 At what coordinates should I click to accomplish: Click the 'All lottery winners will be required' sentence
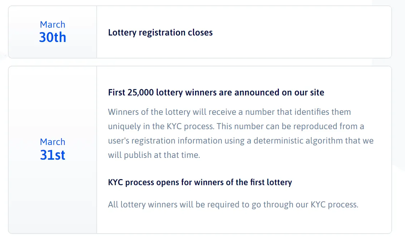click(x=233, y=205)
